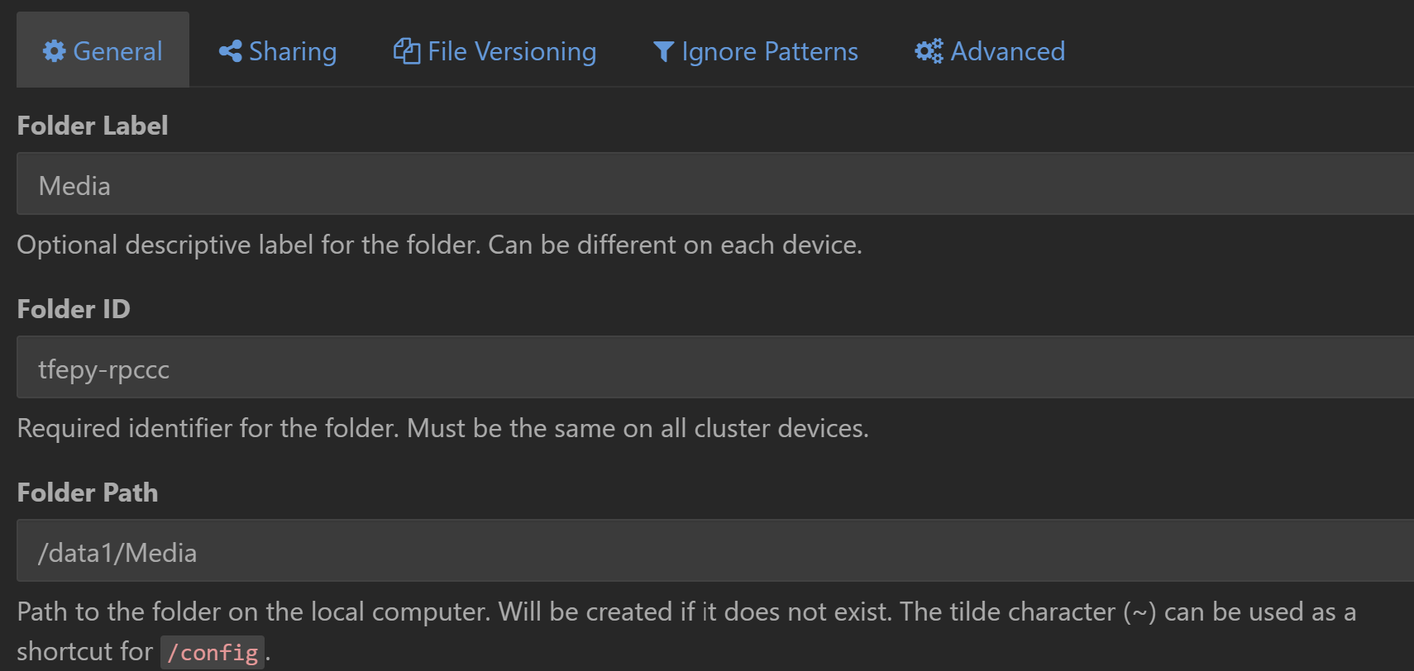Screen dimensions: 1414x671
Task: Click the /config code snippet
Action: (x=213, y=652)
